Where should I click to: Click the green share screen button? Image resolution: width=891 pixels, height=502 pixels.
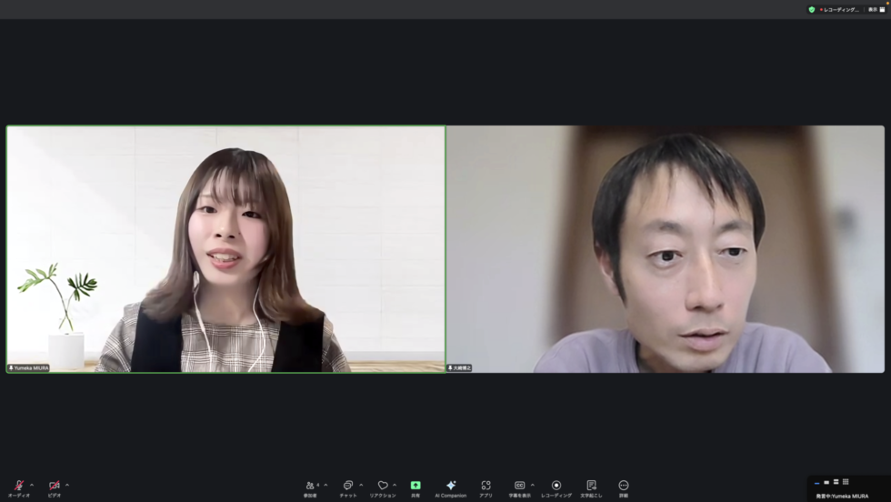[415, 487]
